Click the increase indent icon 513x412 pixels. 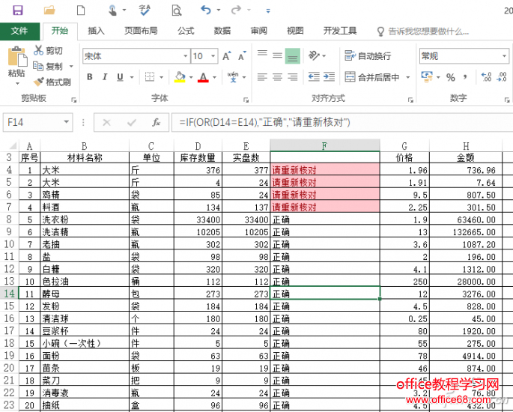(329, 77)
